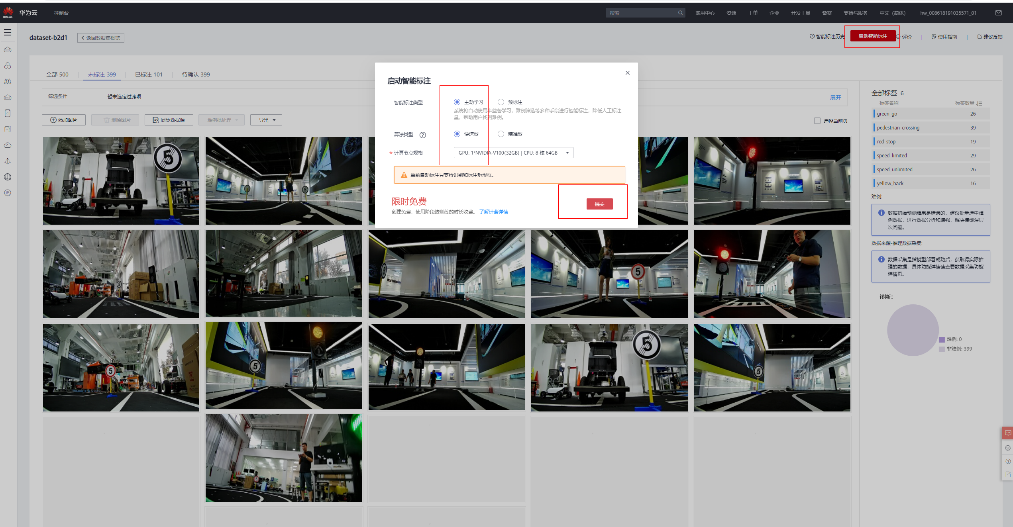Click the globe icon in the left sidebar
This screenshot has height=527, width=1013.
click(x=8, y=177)
